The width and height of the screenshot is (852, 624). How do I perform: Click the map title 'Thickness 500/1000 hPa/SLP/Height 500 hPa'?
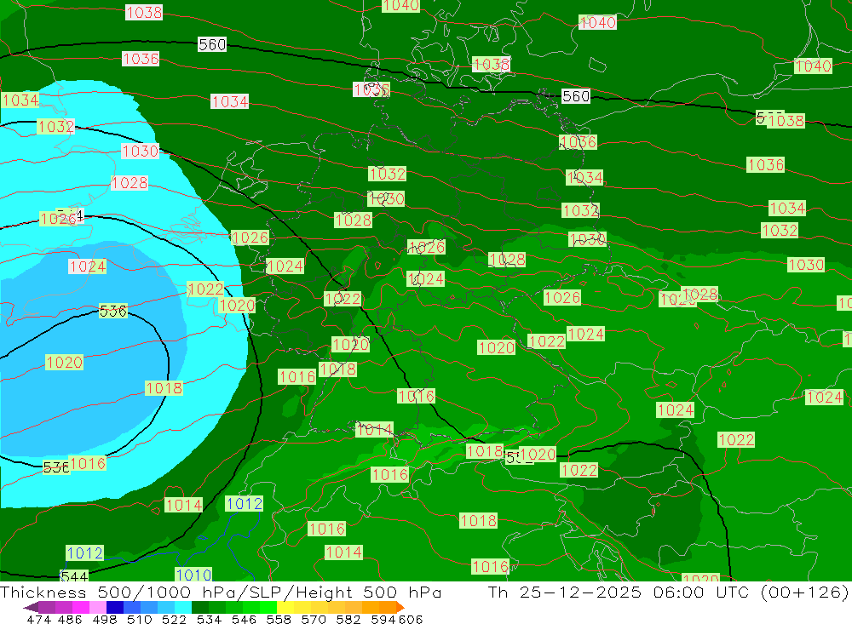tap(221, 592)
